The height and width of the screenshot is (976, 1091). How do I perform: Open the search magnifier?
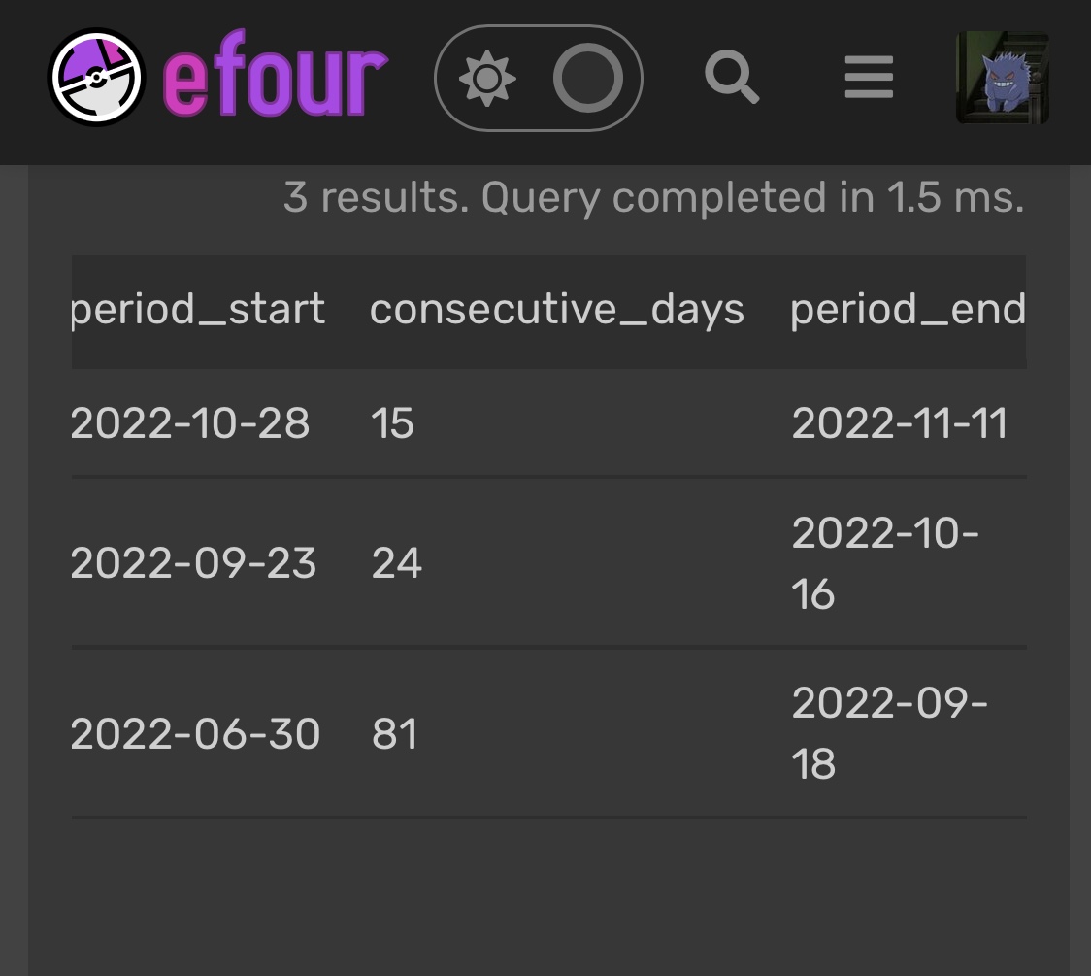tap(731, 77)
